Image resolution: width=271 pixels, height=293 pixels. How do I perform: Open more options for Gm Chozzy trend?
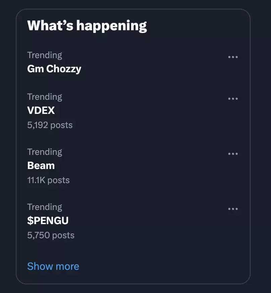click(x=233, y=57)
